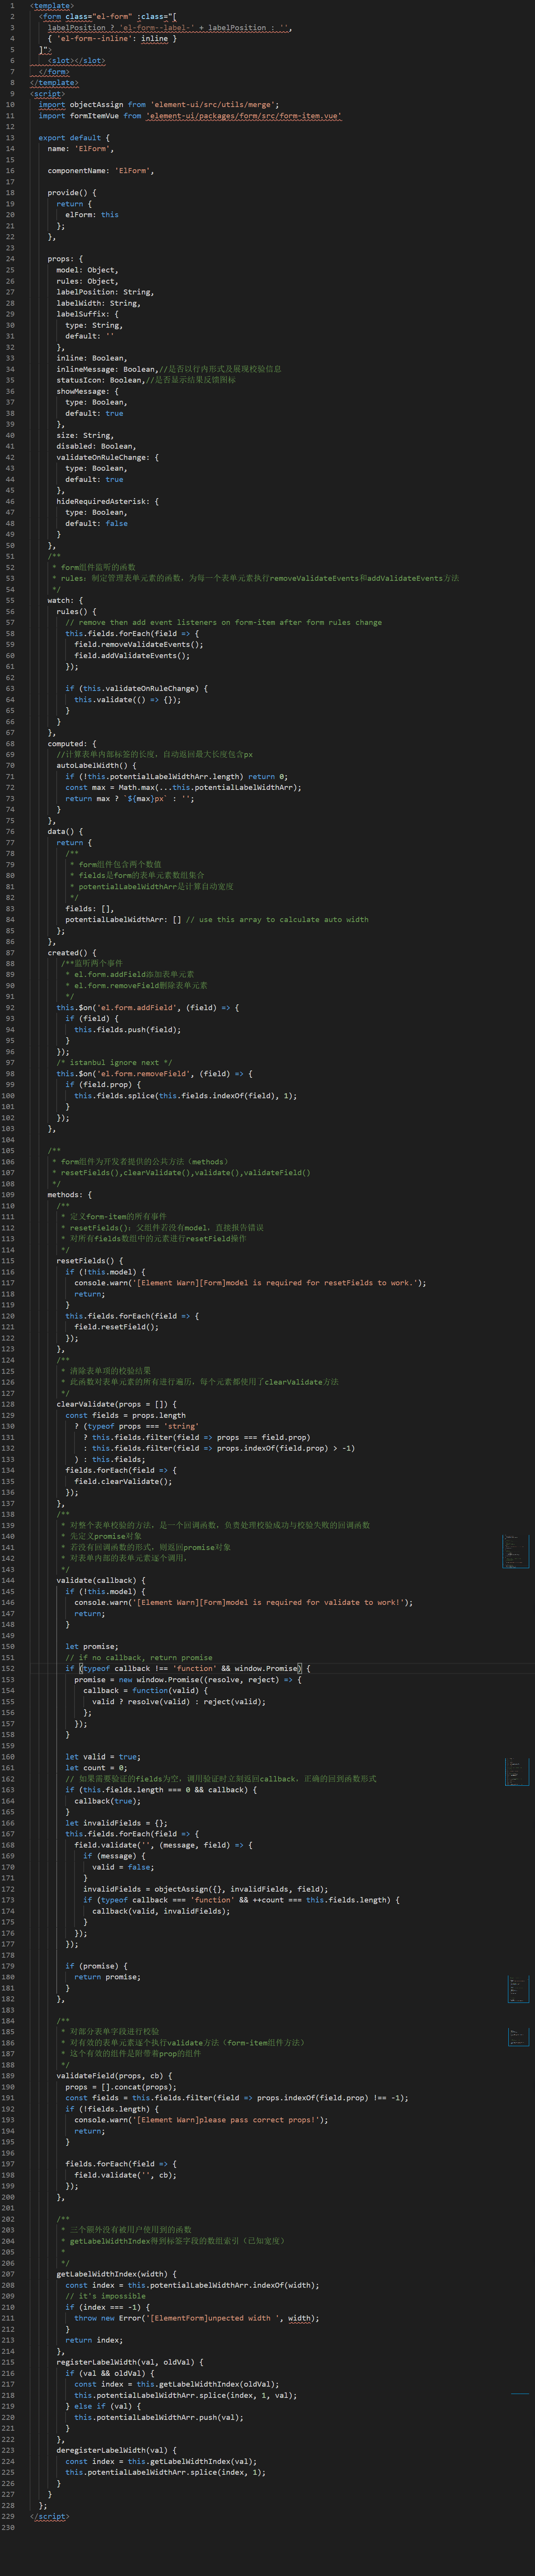Click the 'fields: [],' line

(90, 909)
